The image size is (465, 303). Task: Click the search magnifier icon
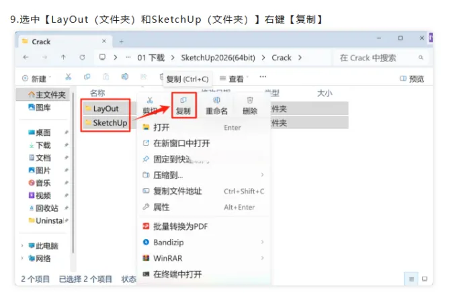421,58
